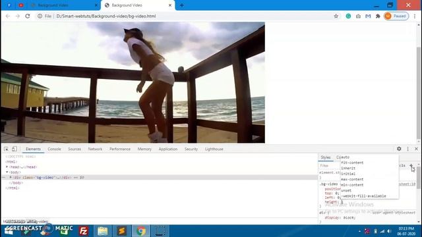
Task: Activate DevTools inspect element picker
Action: [6, 149]
